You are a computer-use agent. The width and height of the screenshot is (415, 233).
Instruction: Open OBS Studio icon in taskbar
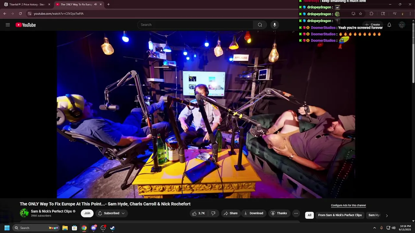tap(103, 228)
